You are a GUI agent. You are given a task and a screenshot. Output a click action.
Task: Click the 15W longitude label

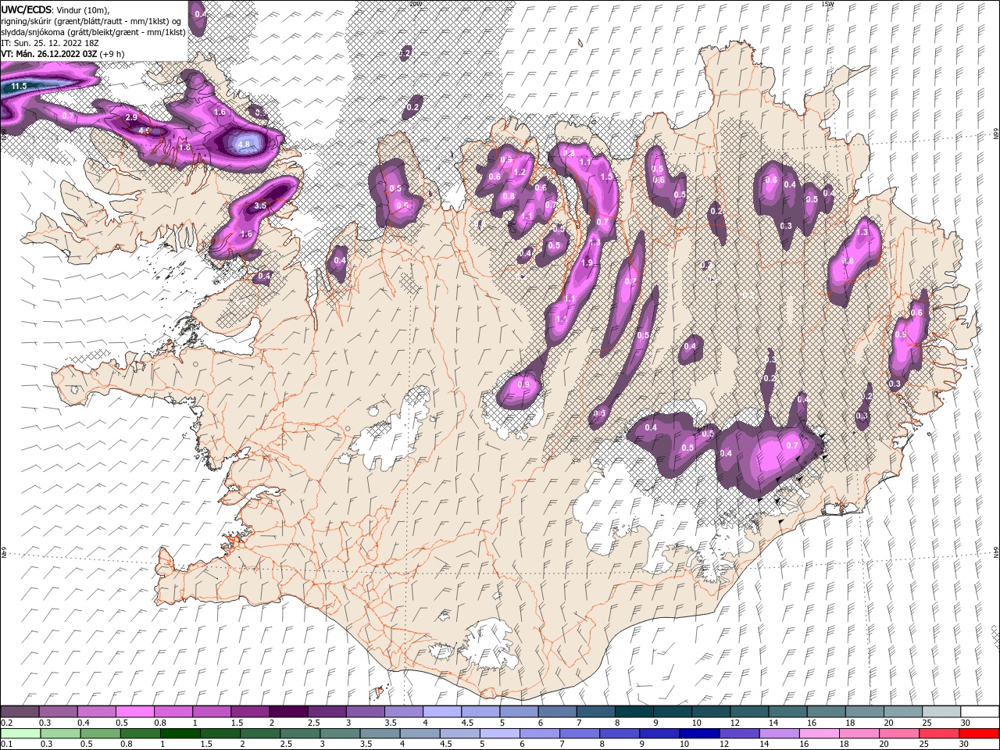827,4
